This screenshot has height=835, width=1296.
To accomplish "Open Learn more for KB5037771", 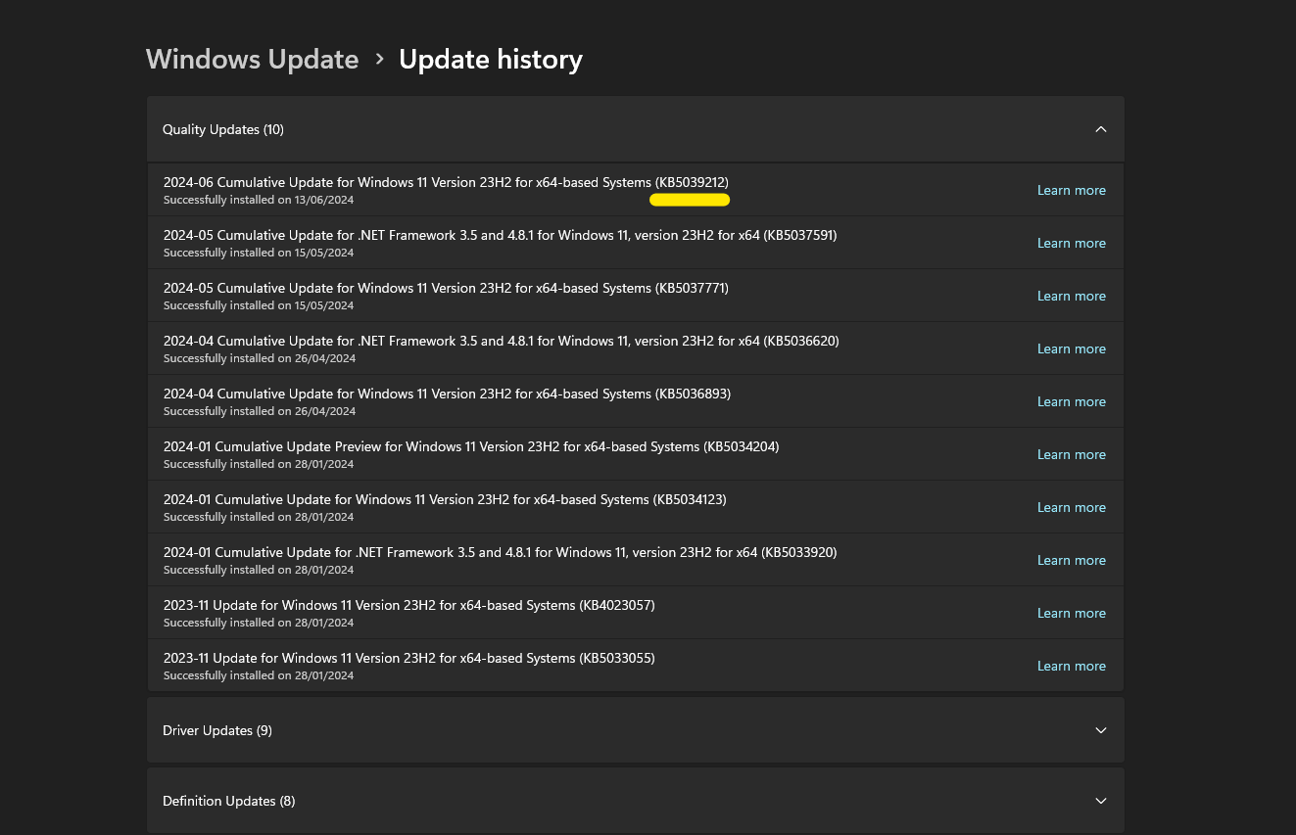I will (1071, 296).
